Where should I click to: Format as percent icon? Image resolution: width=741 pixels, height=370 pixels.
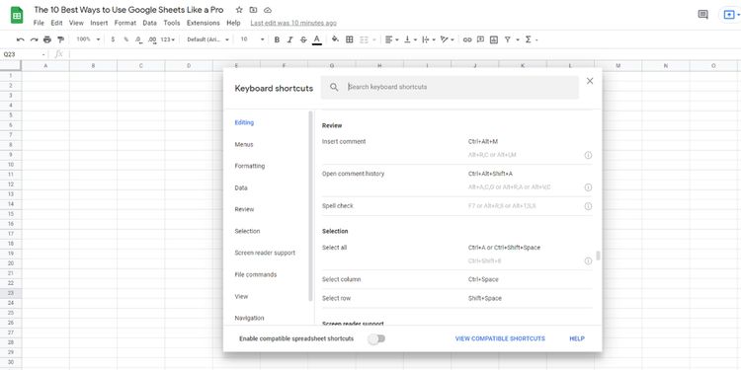[x=126, y=39]
